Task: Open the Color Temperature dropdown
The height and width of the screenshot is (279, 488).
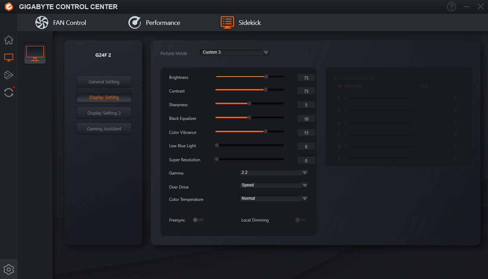Action: tap(273, 198)
